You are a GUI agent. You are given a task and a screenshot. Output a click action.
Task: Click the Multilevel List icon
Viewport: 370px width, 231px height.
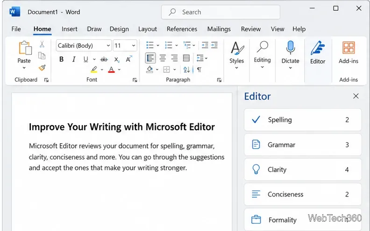[x=187, y=45]
